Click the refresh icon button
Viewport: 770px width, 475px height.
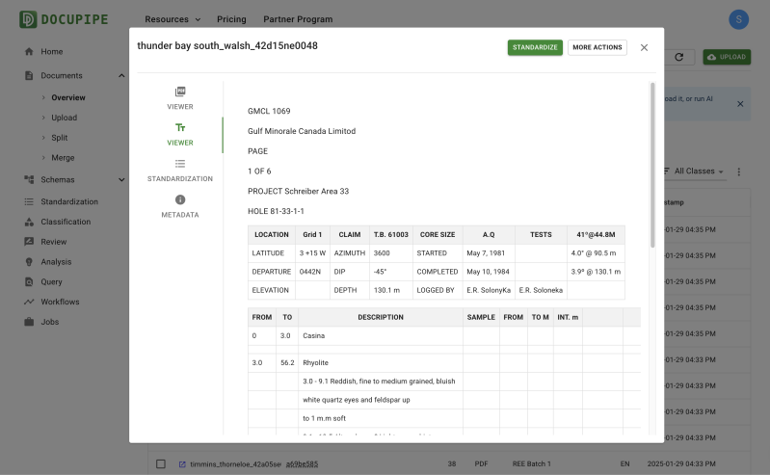[679, 58]
